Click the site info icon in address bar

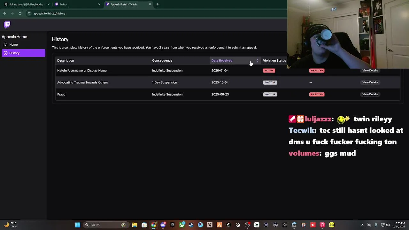click(x=29, y=13)
